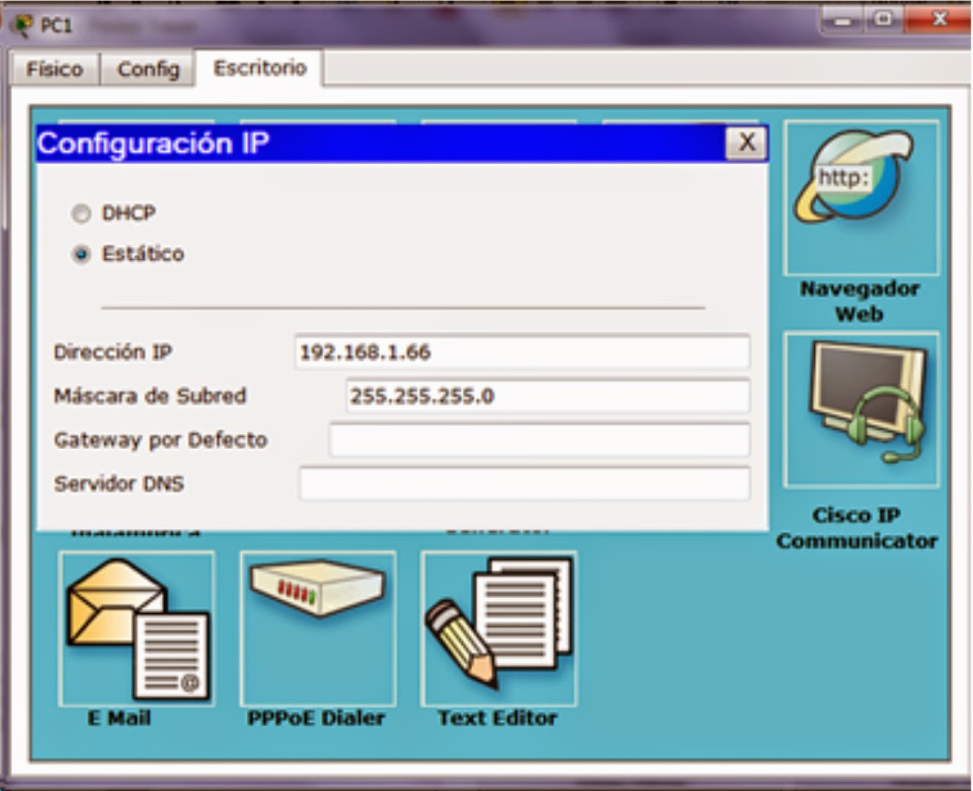973x791 pixels.
Task: Click the Gateway por Defecto field
Action: click(540, 439)
